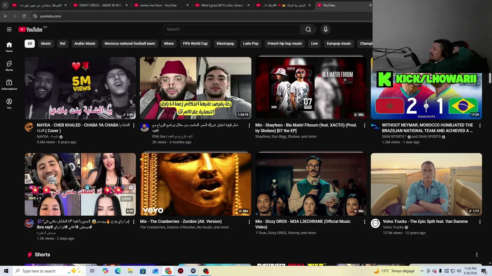Open the Volvo Trucks channel name link

(393, 227)
